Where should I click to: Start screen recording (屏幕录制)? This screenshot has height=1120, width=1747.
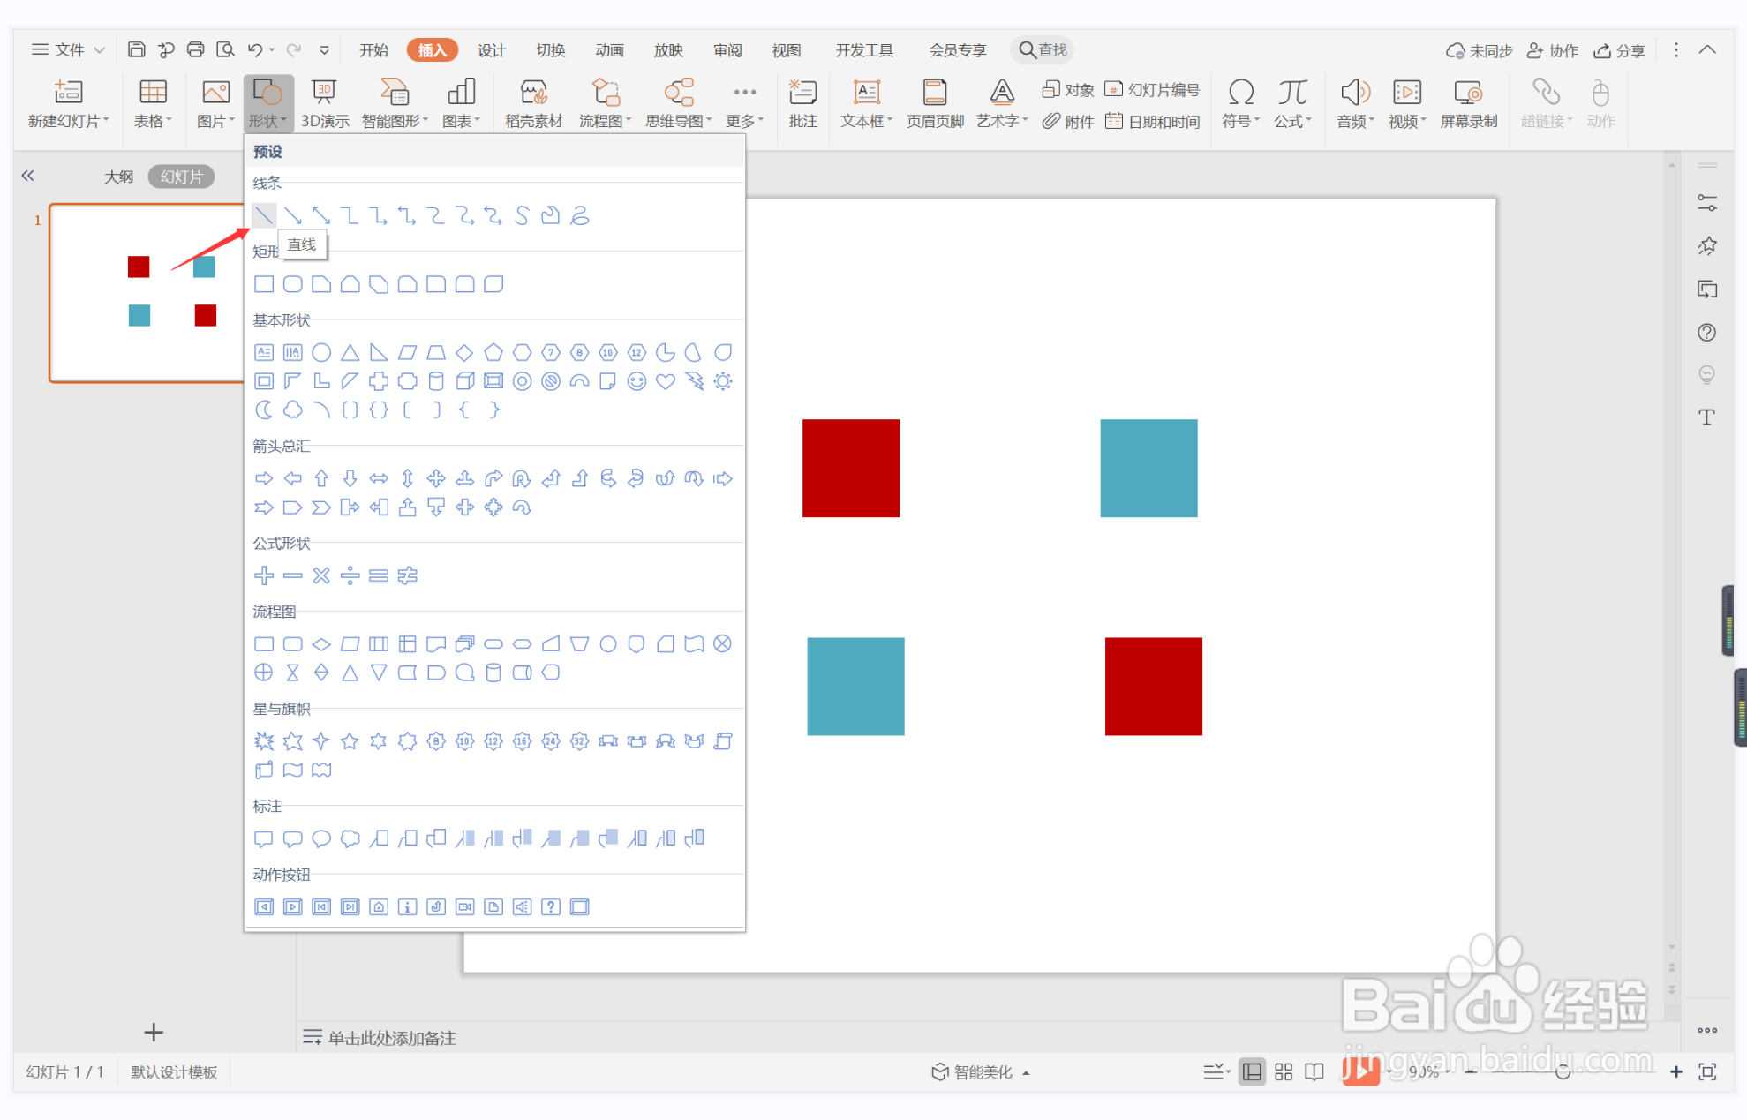coord(1468,104)
